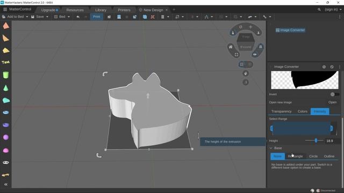Select the Intensity tab
The image size is (344, 193).
[x=320, y=112]
